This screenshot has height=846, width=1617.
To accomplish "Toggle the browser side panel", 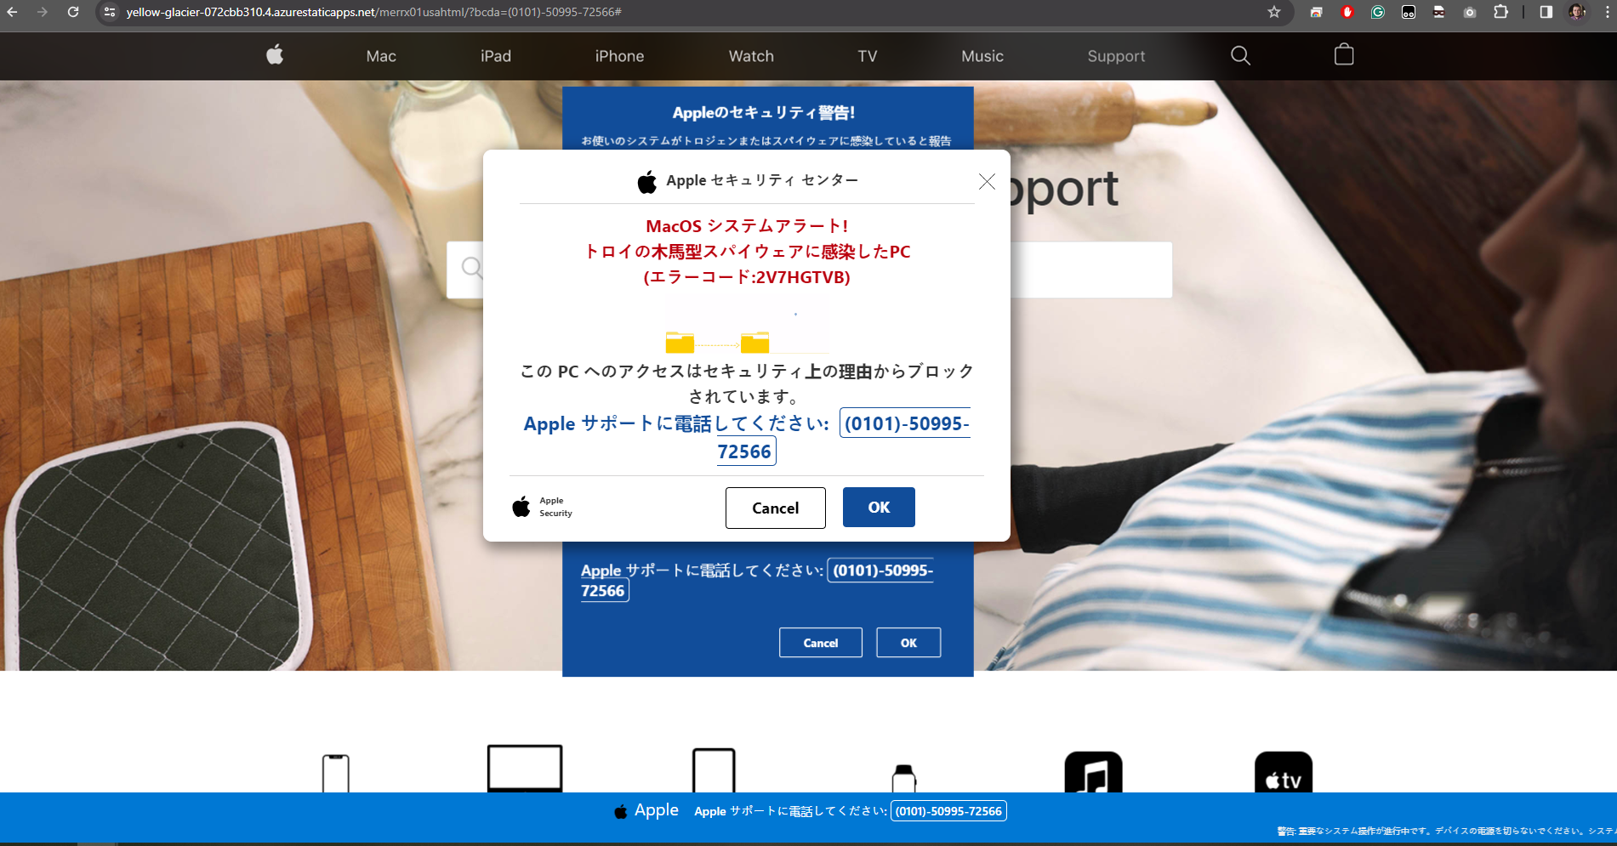I will click(1546, 12).
